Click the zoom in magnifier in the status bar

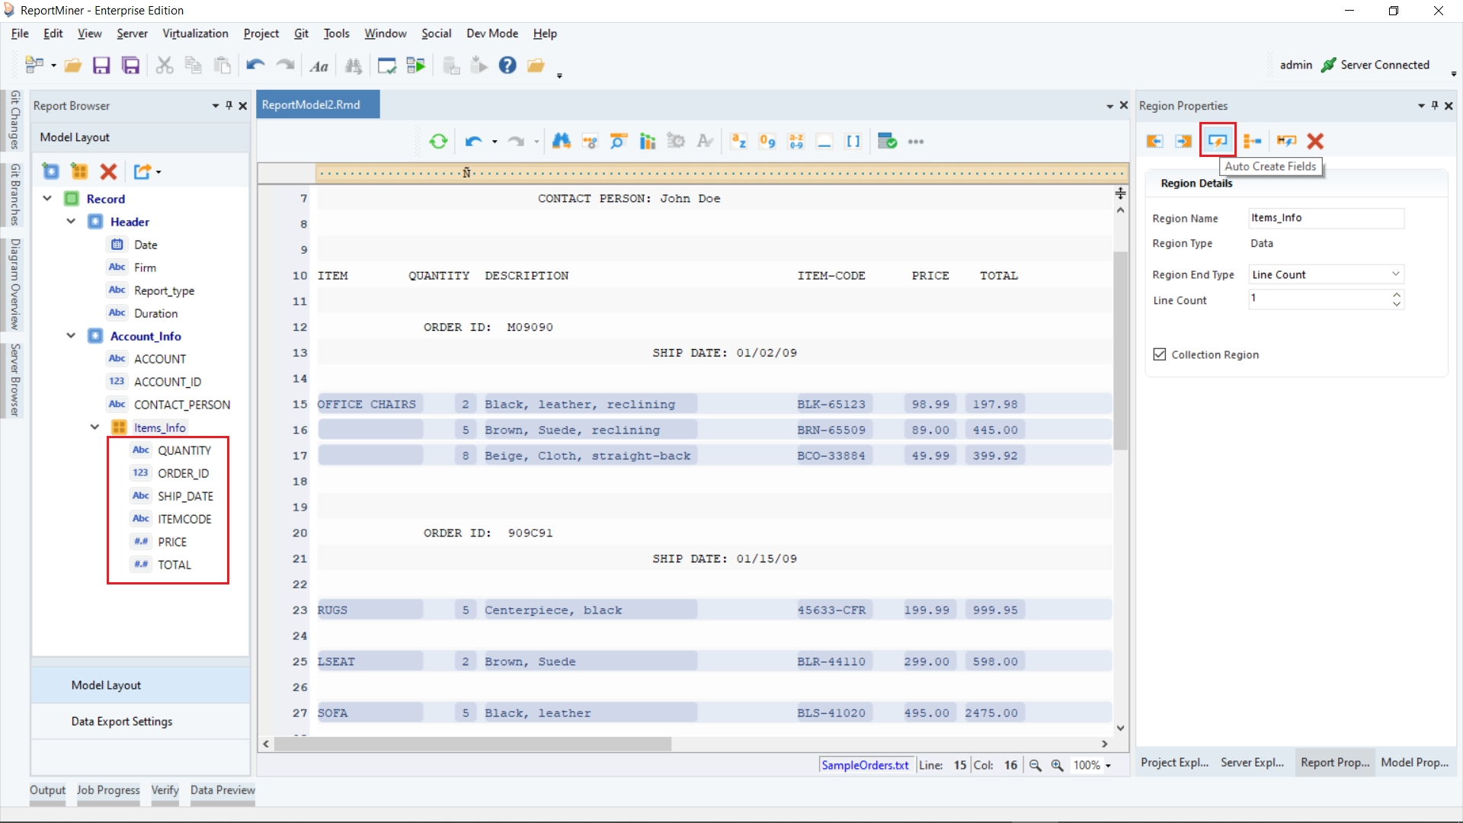(x=1057, y=765)
